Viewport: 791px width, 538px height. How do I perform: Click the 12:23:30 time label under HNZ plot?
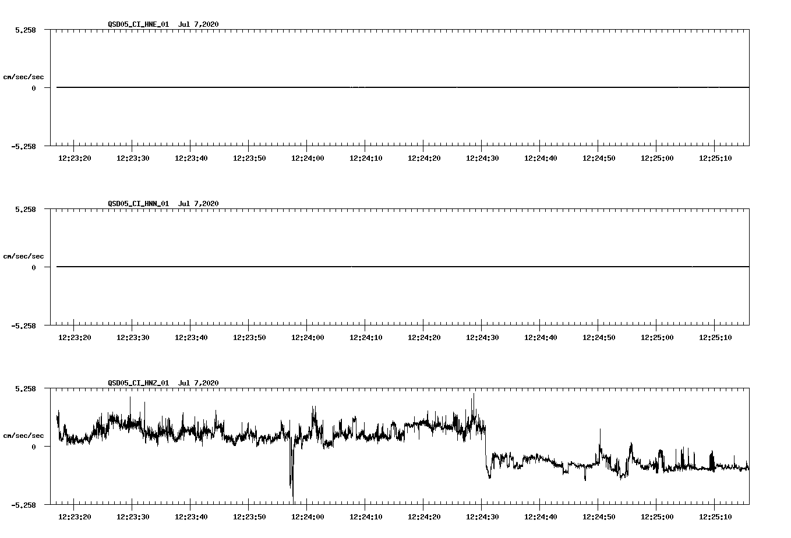click(x=133, y=517)
